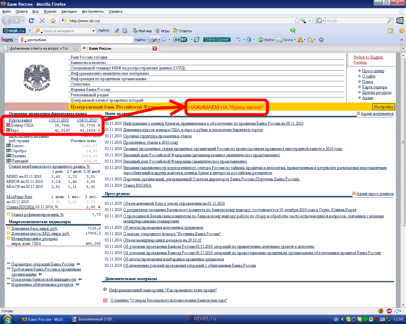Open the Mail.ru logo dropdown arrow
406x324 pixels.
[x=29, y=31]
